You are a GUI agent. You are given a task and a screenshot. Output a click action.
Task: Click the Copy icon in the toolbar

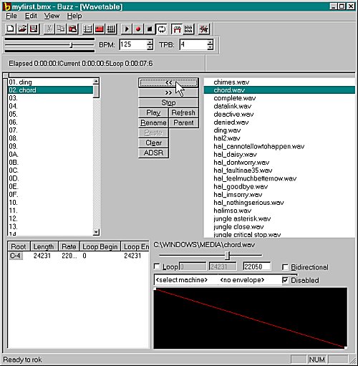61,29
